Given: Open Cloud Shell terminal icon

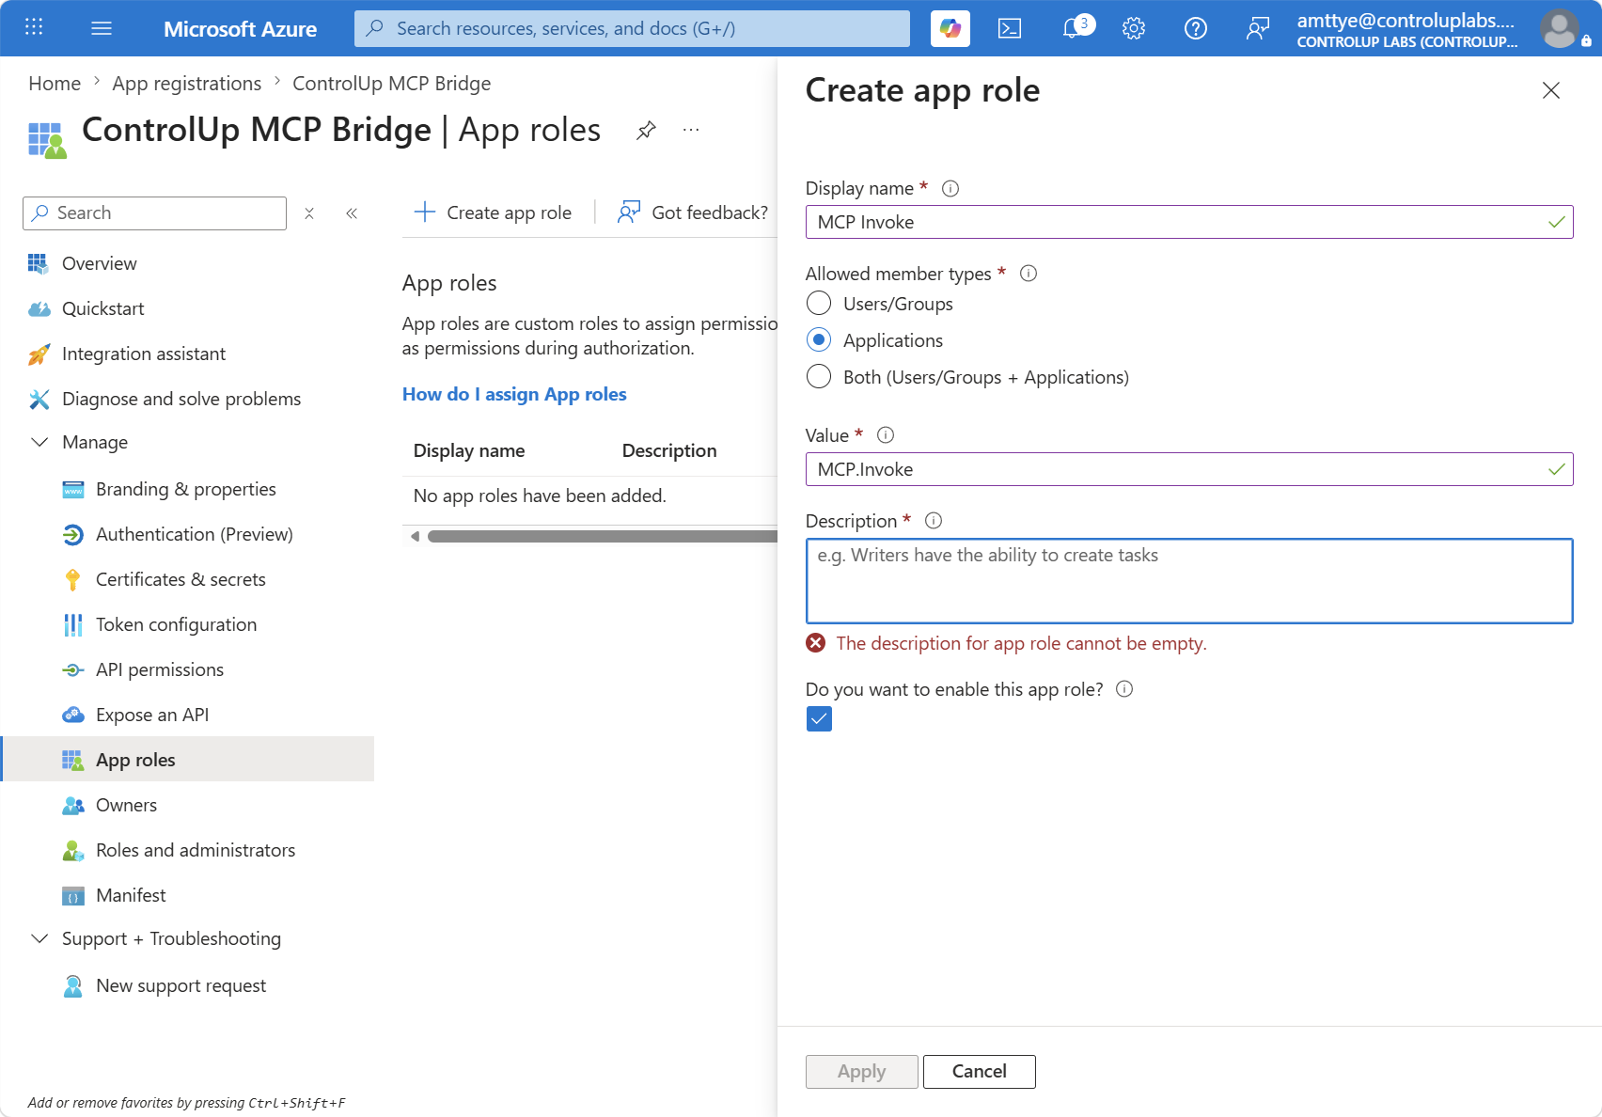Looking at the screenshot, I should coord(1010,28).
